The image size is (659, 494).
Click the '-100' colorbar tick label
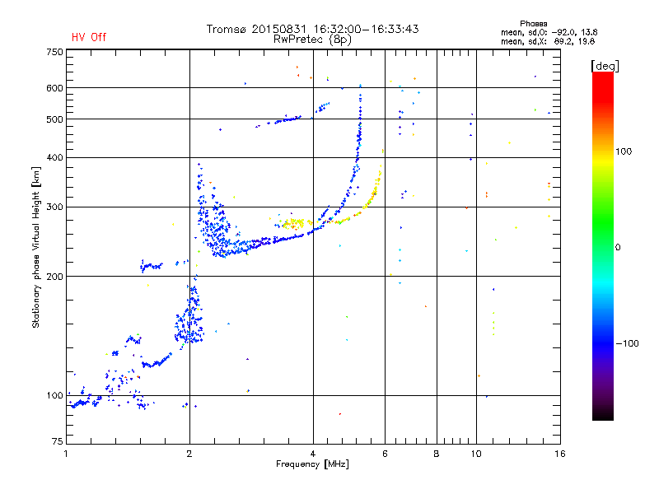(x=627, y=343)
